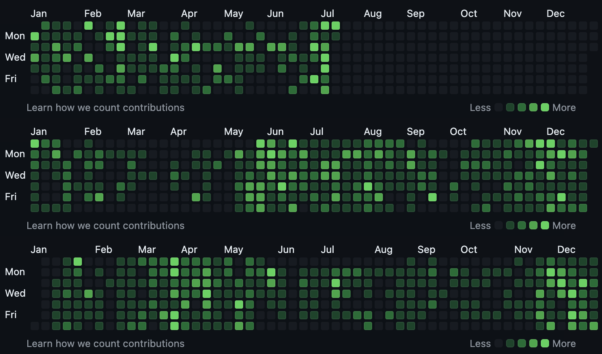
Task: Click the 'Wed' row label in the top graph
Action: [x=15, y=57]
